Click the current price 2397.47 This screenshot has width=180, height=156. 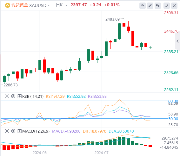(79, 5)
